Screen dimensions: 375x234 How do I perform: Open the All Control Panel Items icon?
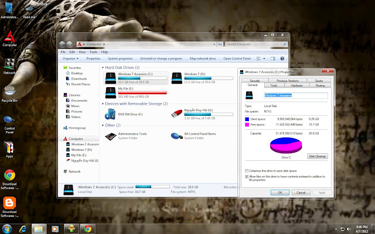(177, 136)
